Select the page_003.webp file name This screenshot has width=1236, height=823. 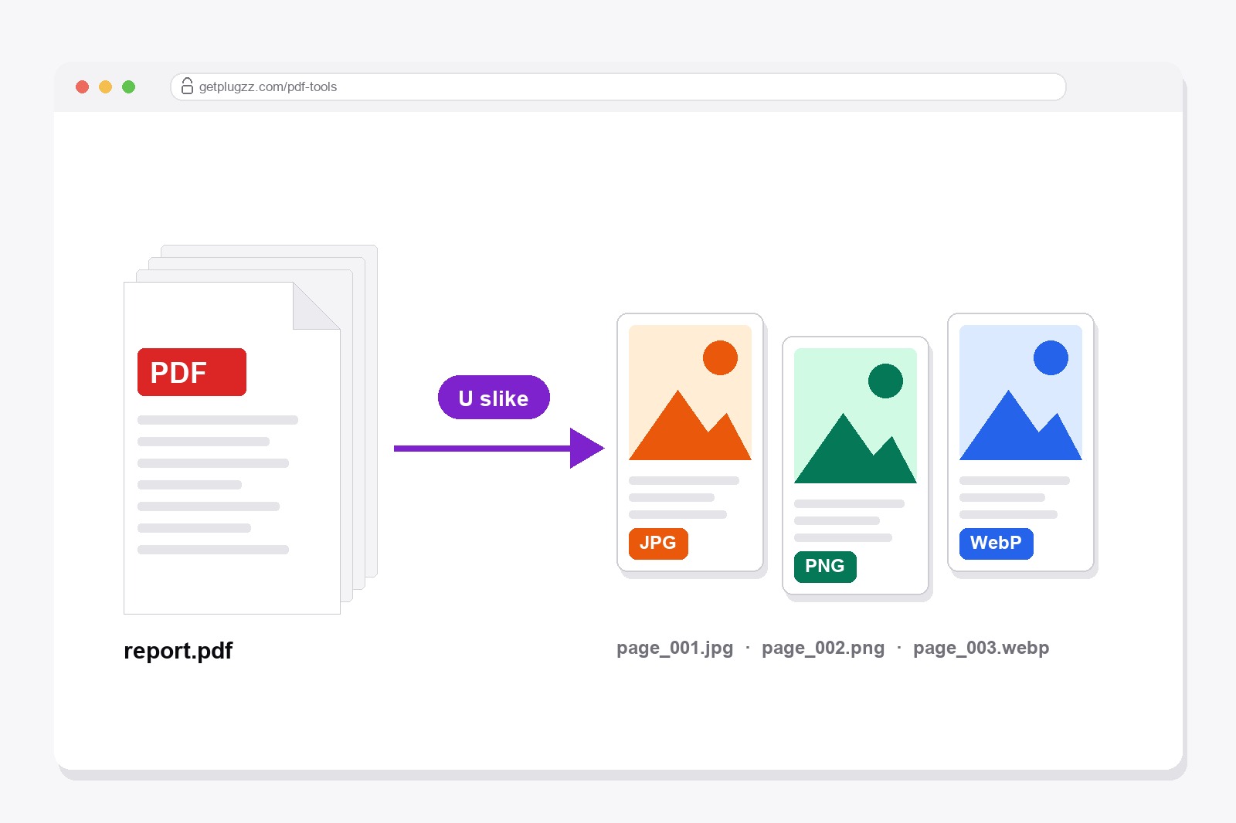click(981, 648)
